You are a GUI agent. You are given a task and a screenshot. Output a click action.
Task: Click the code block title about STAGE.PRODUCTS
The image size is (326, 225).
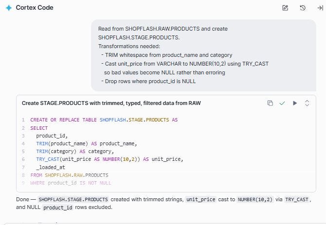pos(111,103)
